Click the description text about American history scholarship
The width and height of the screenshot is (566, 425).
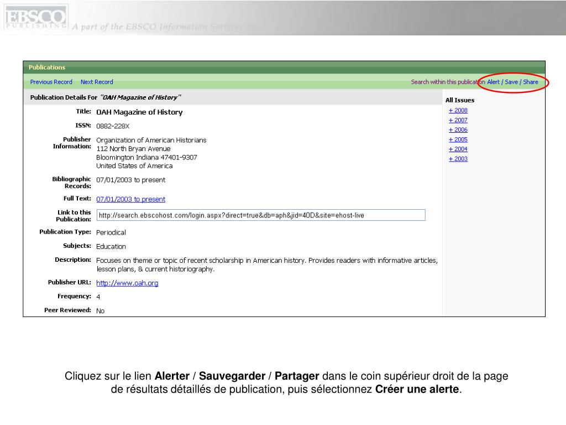click(267, 265)
